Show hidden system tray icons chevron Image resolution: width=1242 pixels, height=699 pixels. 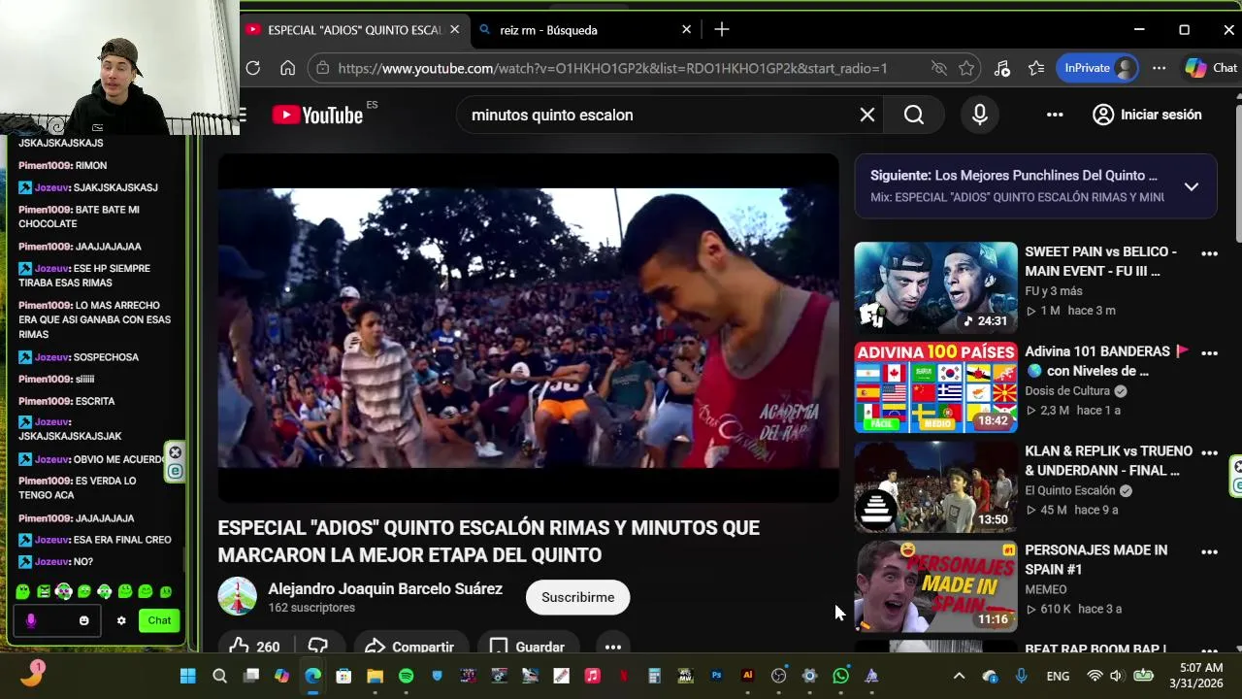[x=959, y=676]
